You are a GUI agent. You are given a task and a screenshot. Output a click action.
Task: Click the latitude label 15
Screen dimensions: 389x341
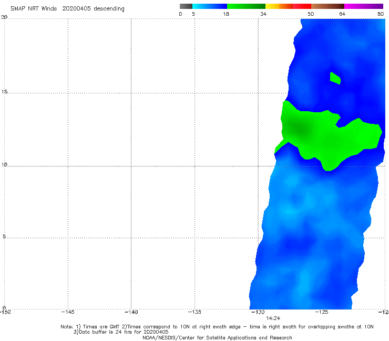[4, 92]
